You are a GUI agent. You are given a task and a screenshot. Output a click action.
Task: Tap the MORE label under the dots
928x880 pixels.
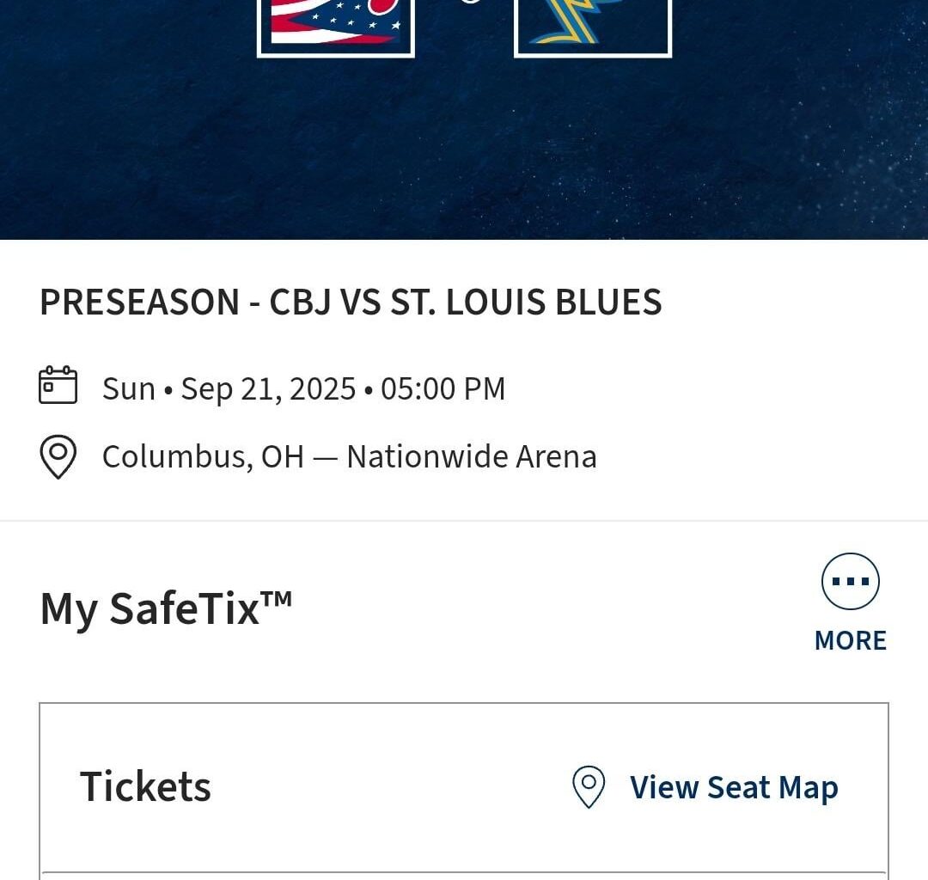coord(851,640)
